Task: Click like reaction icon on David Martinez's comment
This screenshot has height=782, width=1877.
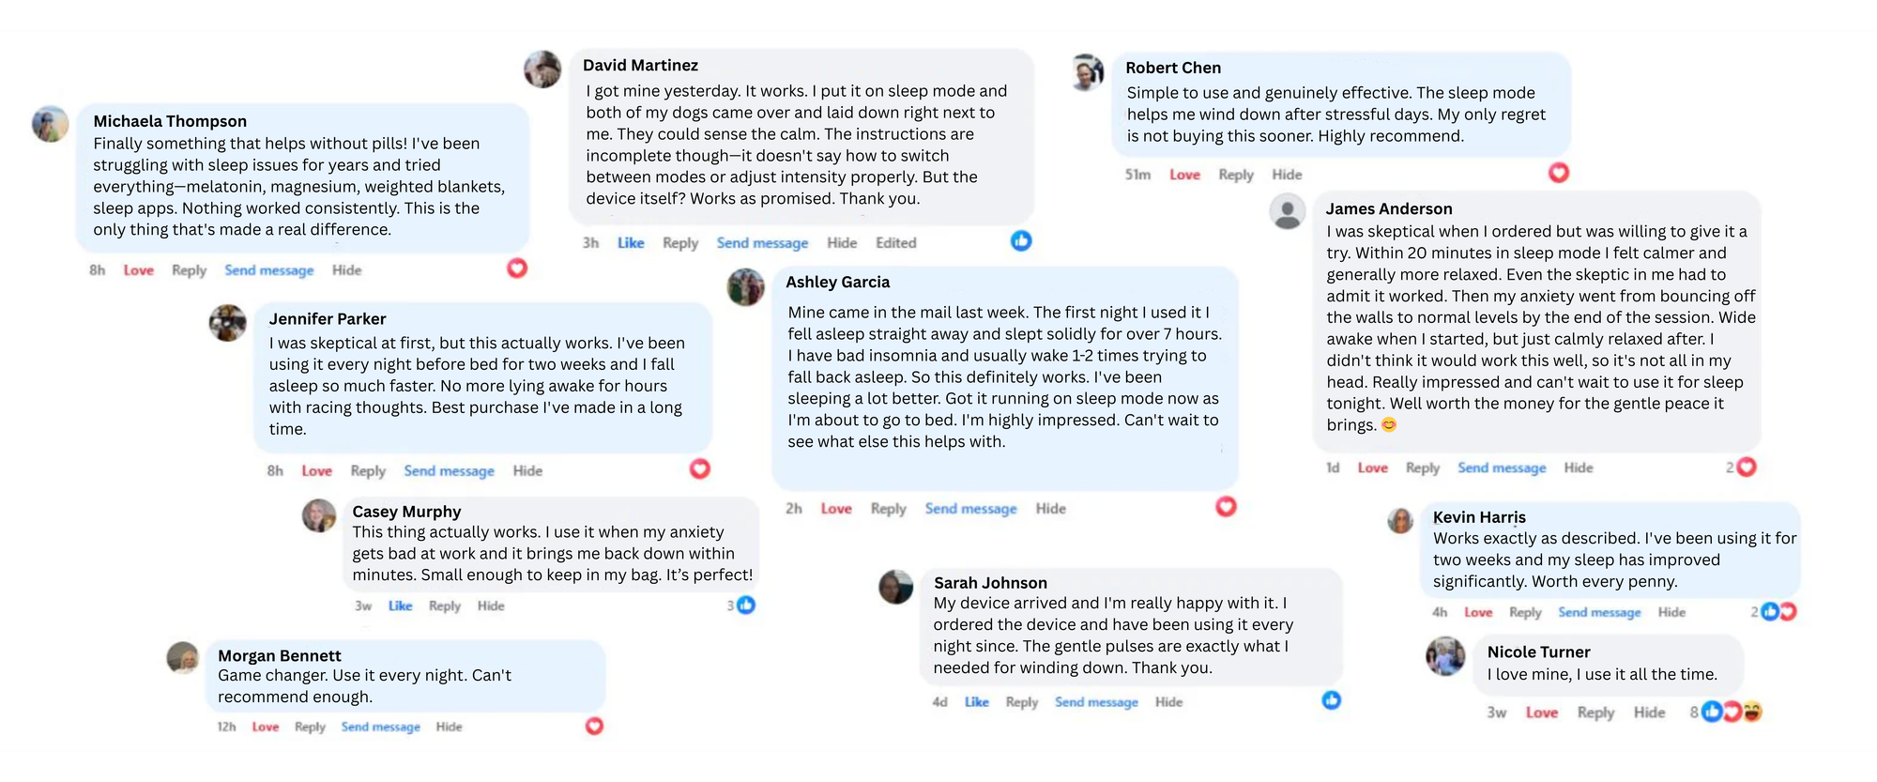Action: 1021,241
